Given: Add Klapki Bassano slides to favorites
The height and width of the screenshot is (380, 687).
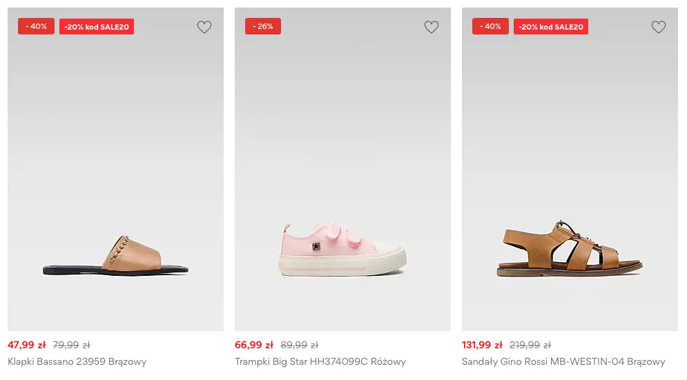Looking at the screenshot, I should tap(204, 28).
